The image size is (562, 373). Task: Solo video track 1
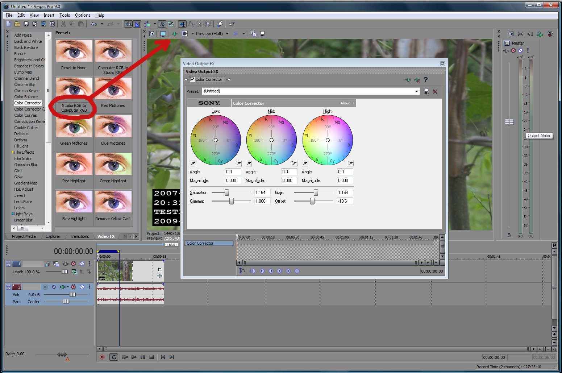[x=89, y=264]
